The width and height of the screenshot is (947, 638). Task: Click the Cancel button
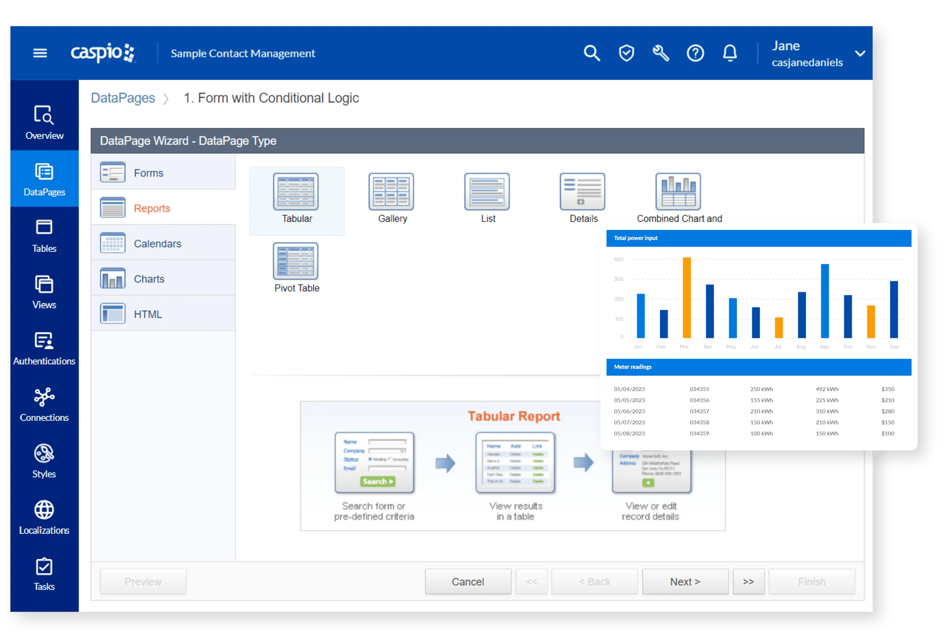click(468, 581)
